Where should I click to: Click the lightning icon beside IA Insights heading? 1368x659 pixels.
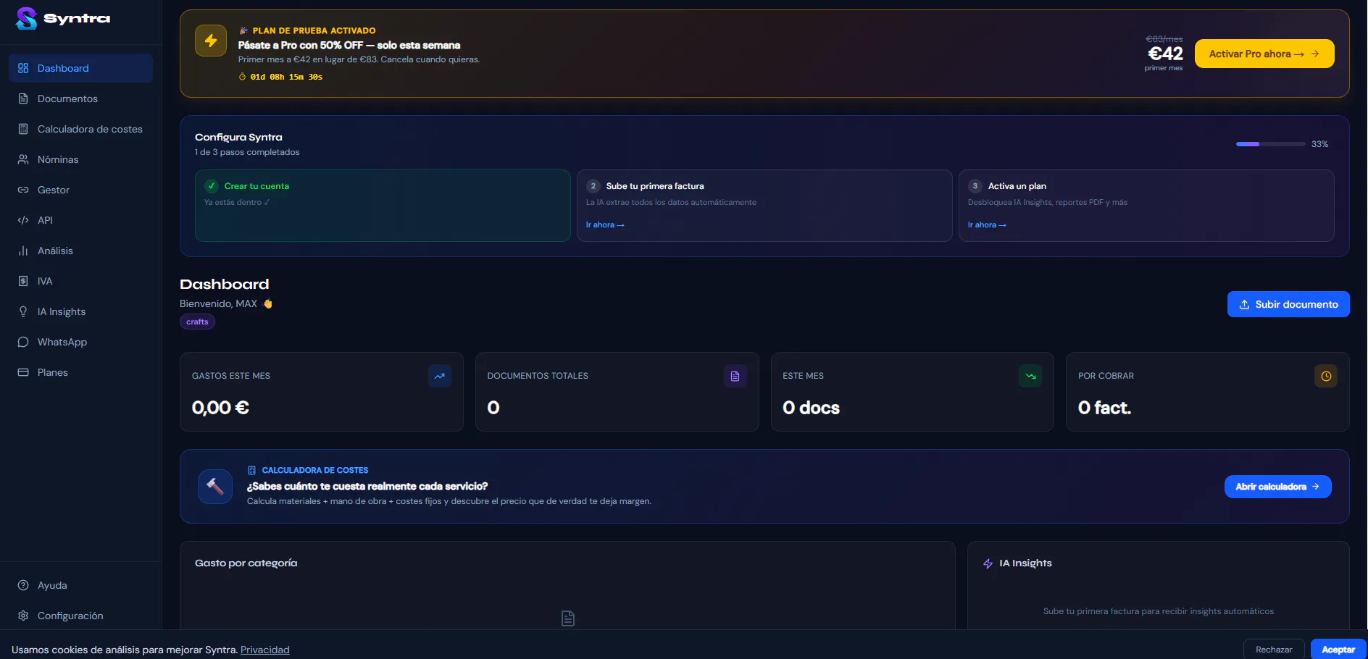[988, 563]
